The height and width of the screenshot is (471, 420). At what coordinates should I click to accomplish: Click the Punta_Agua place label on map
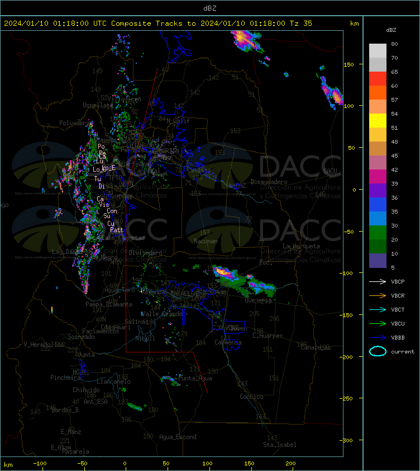point(195,378)
